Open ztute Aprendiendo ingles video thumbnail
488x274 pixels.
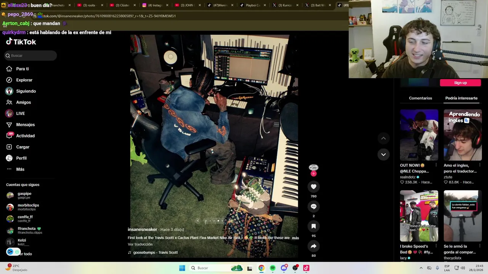tap(462, 135)
